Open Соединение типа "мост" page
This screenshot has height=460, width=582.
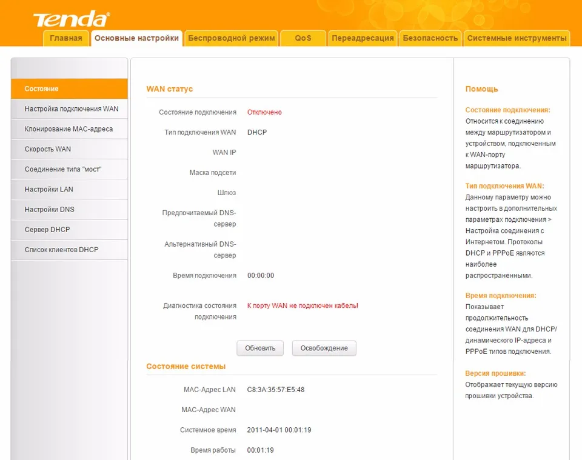(x=69, y=169)
